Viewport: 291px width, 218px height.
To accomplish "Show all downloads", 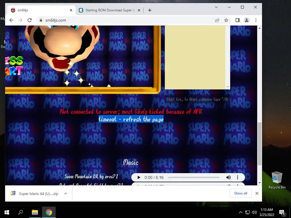I will coord(240,193).
